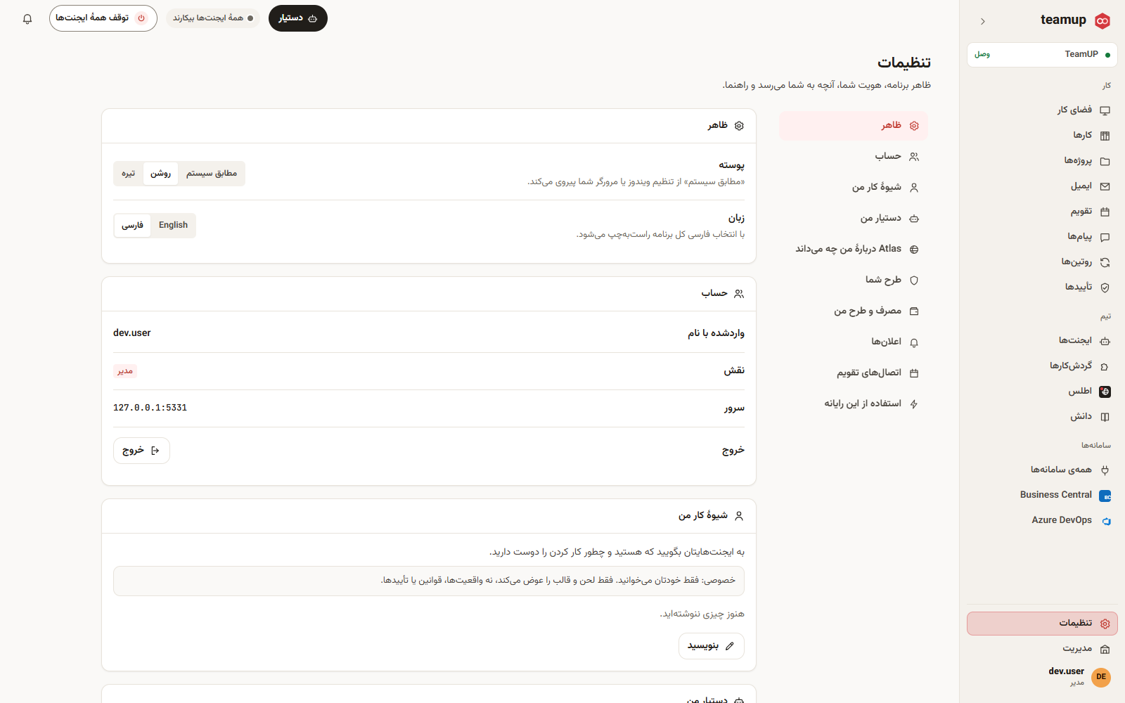Click the notification bell icon
Viewport: 1125px width, 703px height.
27,19
